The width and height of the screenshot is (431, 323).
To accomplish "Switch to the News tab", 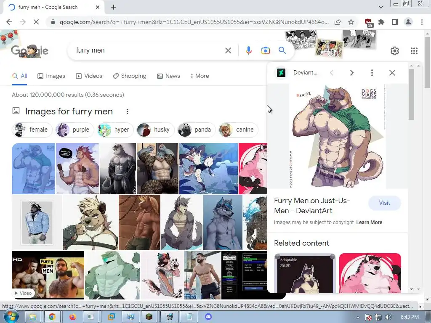I will click(168, 76).
